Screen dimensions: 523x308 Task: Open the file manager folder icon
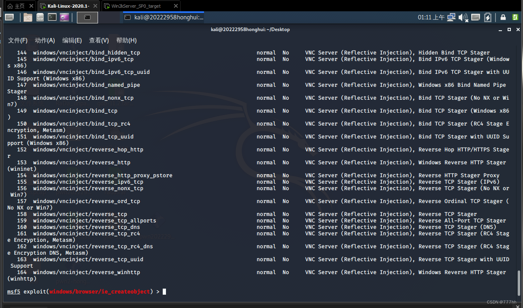28,17
